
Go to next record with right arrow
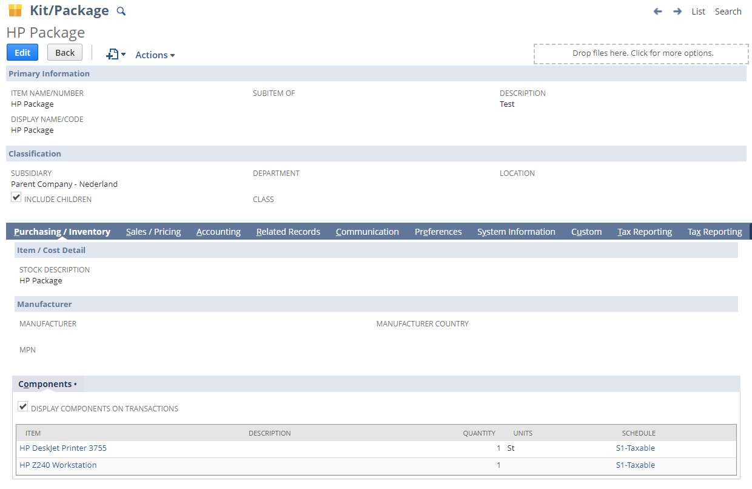click(677, 11)
